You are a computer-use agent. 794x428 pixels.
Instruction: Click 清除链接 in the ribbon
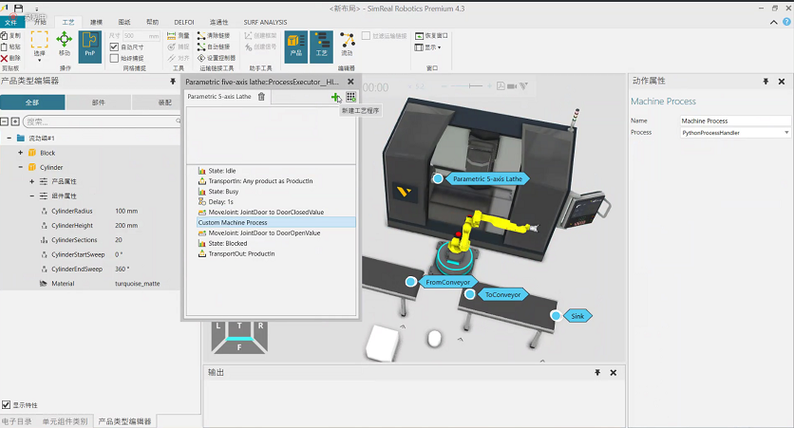(x=214, y=36)
